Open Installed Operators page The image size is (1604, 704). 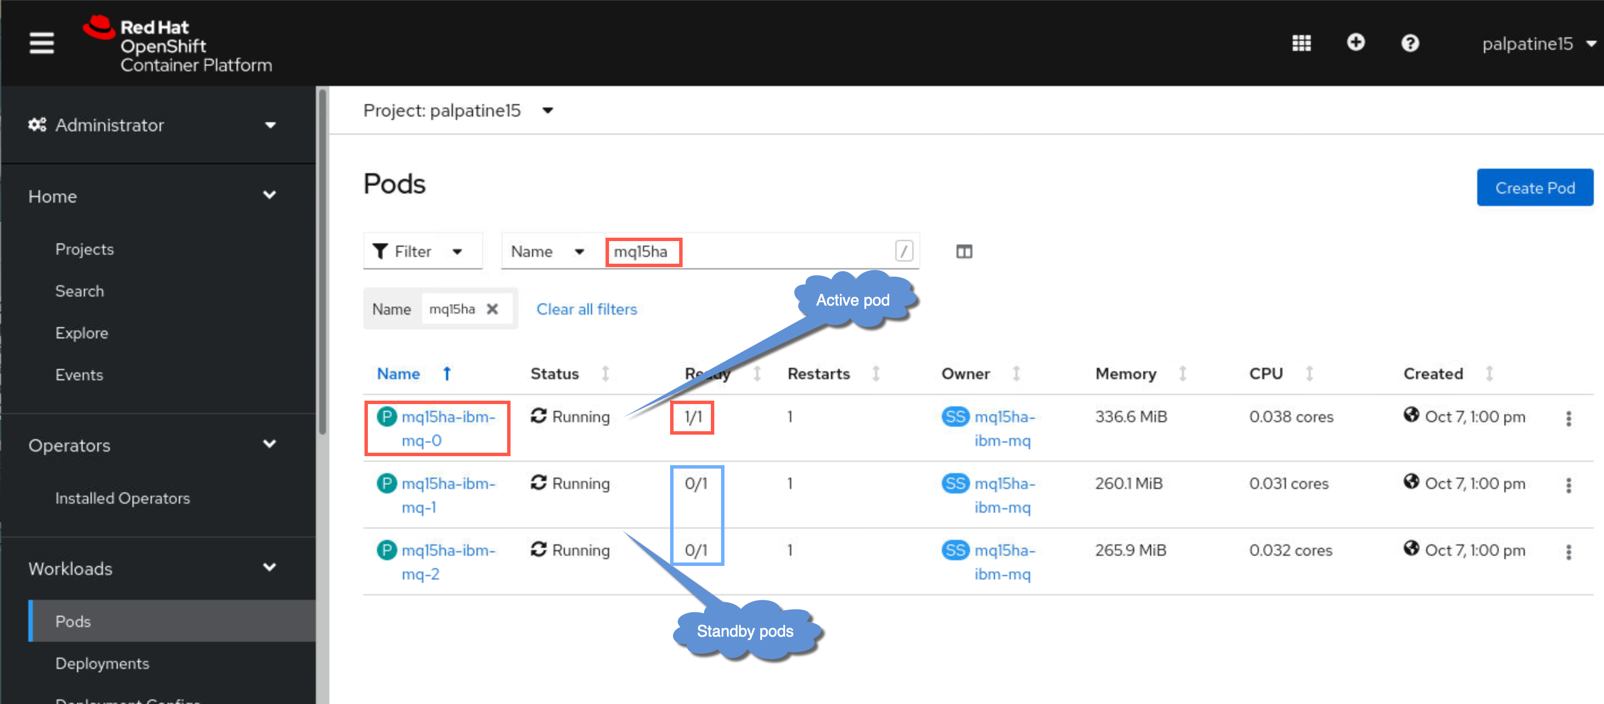click(123, 498)
